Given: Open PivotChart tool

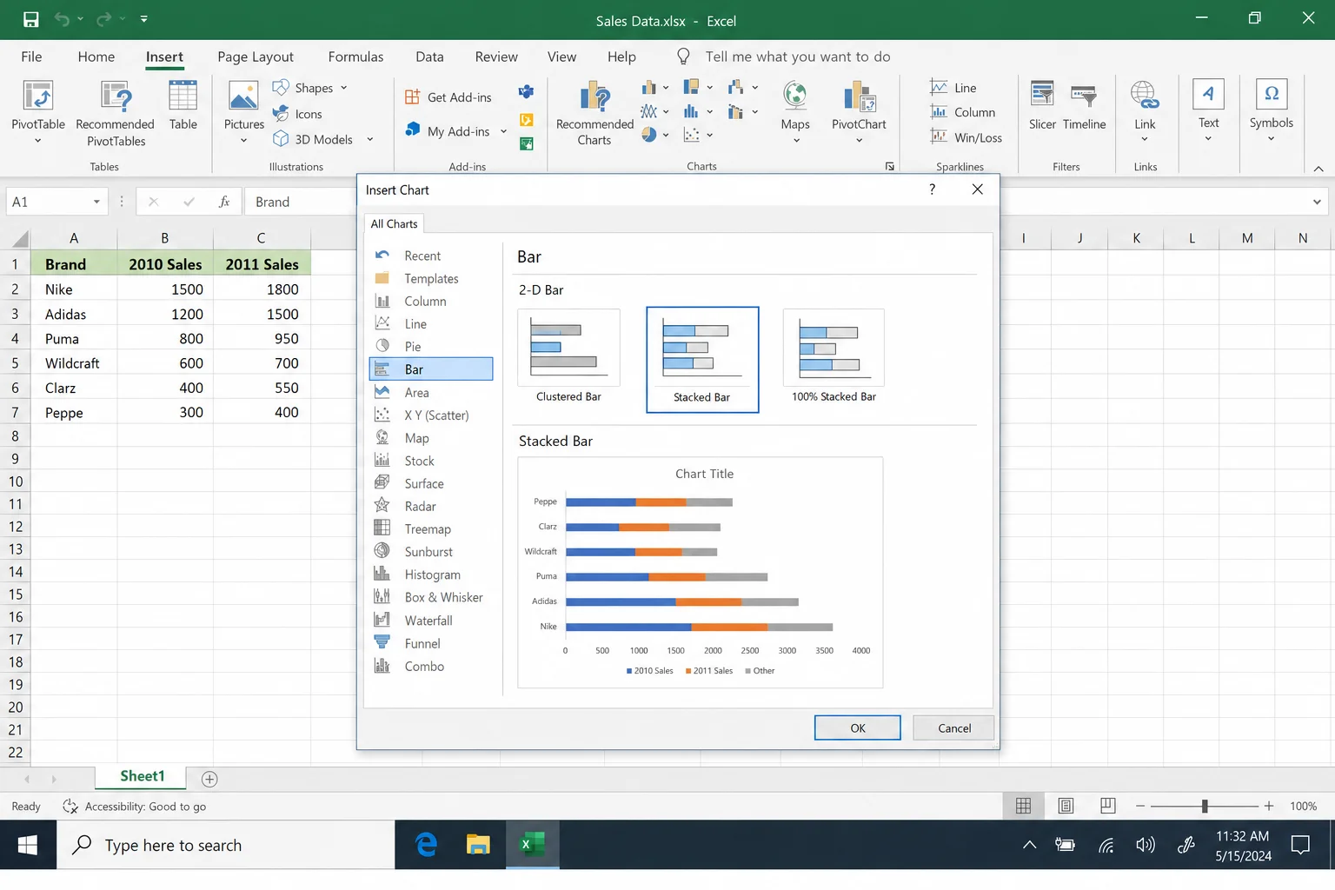Looking at the screenshot, I should (x=859, y=112).
